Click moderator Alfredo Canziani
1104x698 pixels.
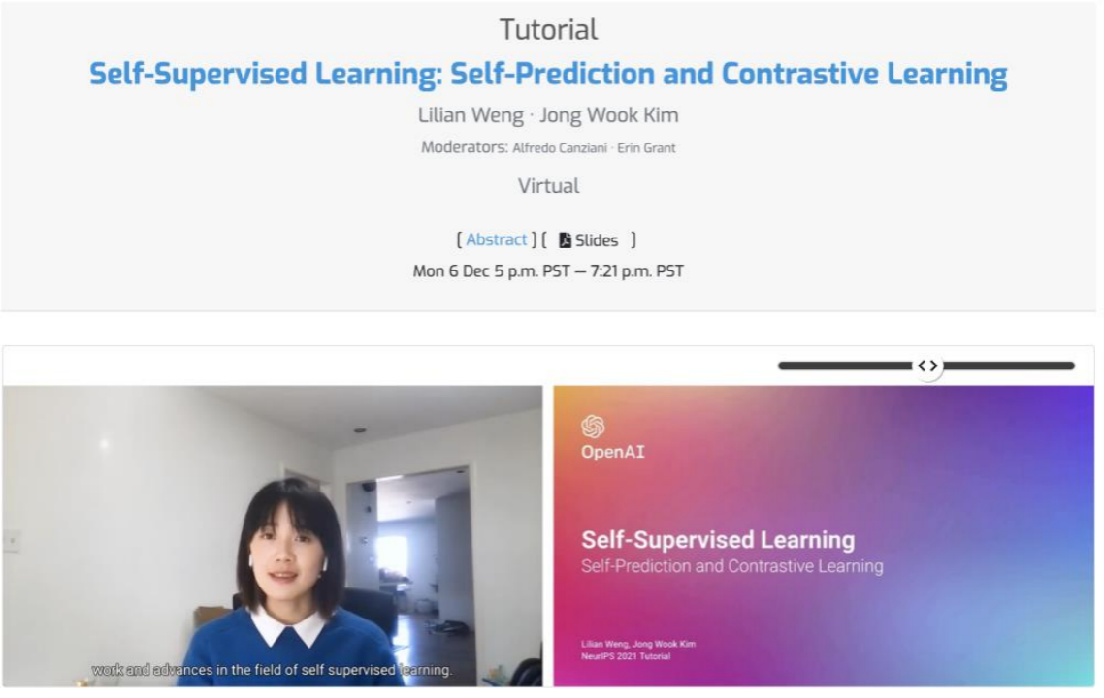click(560, 148)
